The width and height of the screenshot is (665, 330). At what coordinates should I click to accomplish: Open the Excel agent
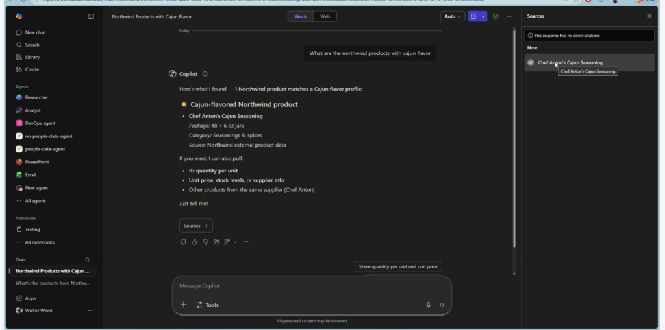26,175
